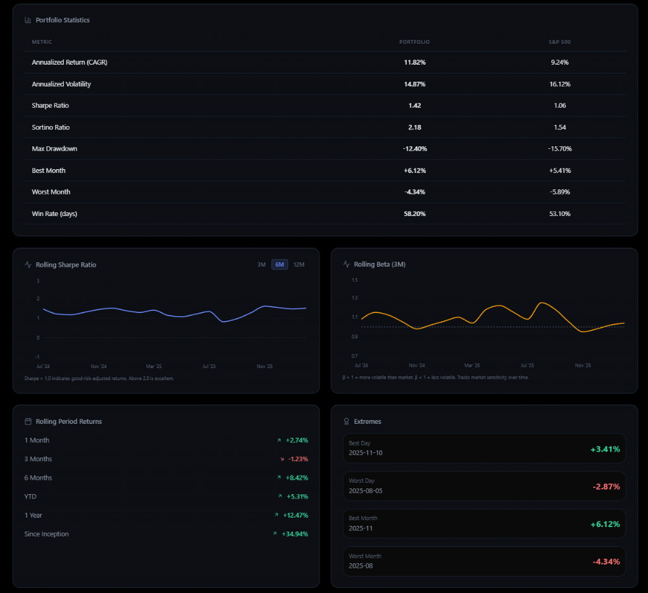Viewport: 648px width, 593px height.
Task: Click the PORTFOLIO column header
Action: [414, 42]
